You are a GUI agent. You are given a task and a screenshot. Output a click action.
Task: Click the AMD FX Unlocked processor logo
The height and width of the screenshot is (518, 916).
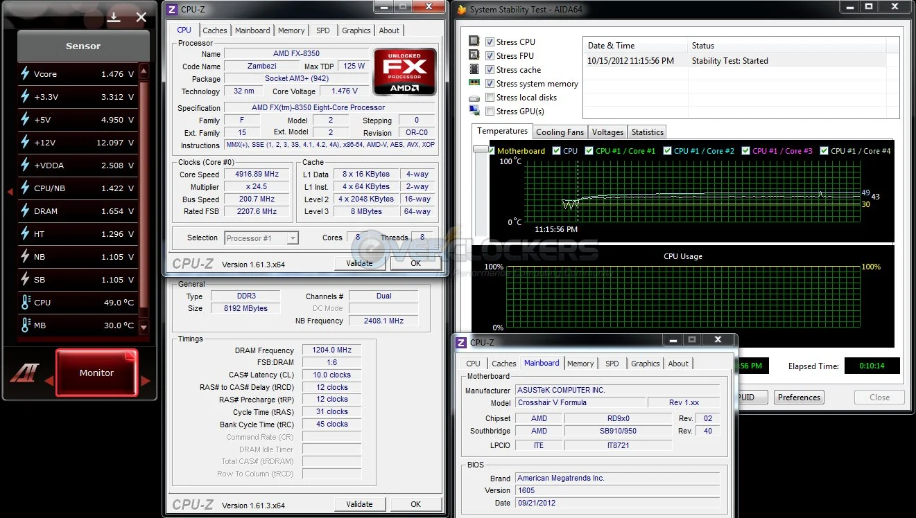coord(405,71)
